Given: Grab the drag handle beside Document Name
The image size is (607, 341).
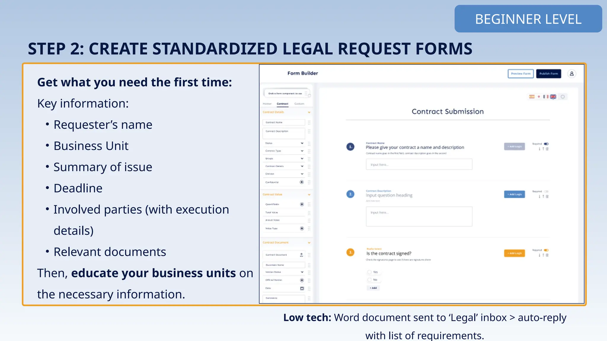Looking at the screenshot, I should pyautogui.click(x=309, y=265).
